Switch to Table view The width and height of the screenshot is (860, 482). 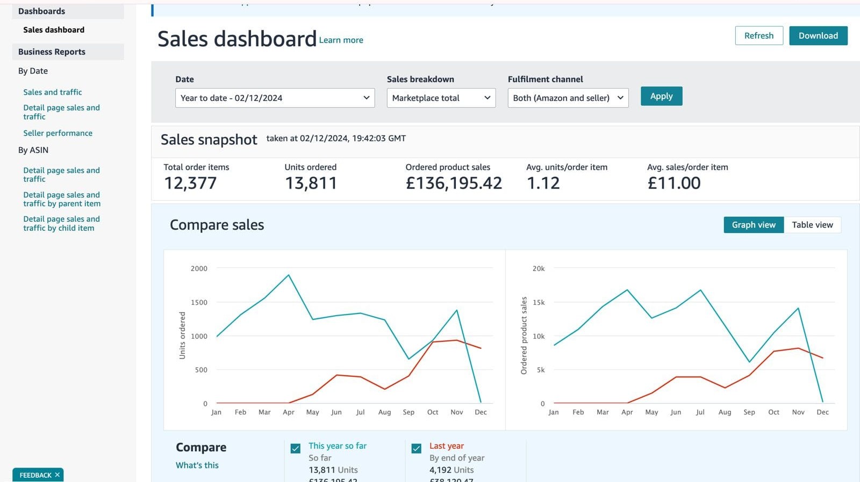[812, 225]
